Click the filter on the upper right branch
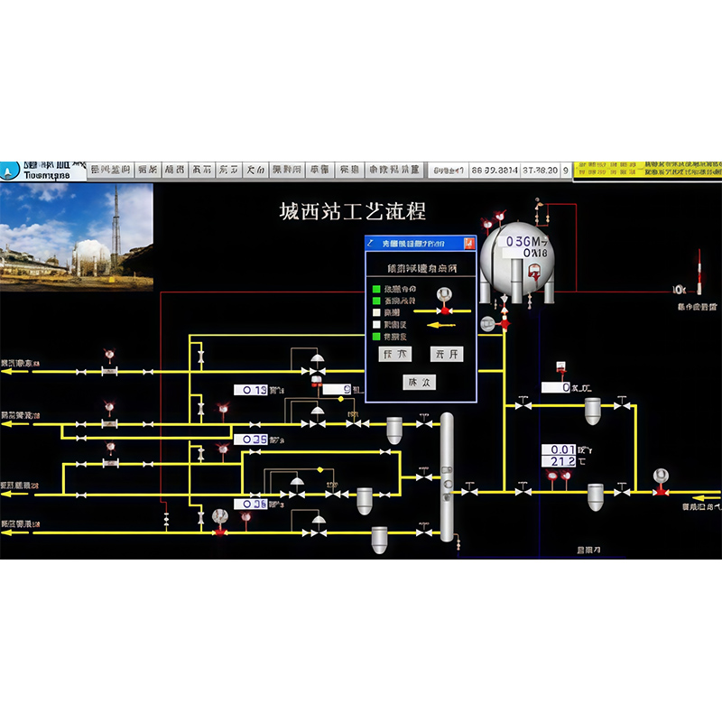 pos(592,411)
